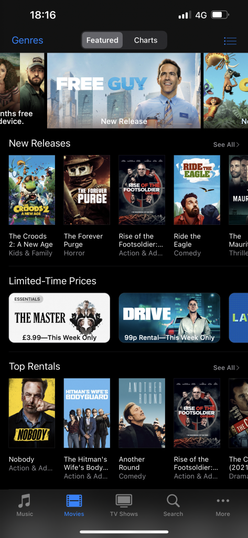Tap the battery status icon
The width and height of the screenshot is (248, 538).
click(220, 15)
